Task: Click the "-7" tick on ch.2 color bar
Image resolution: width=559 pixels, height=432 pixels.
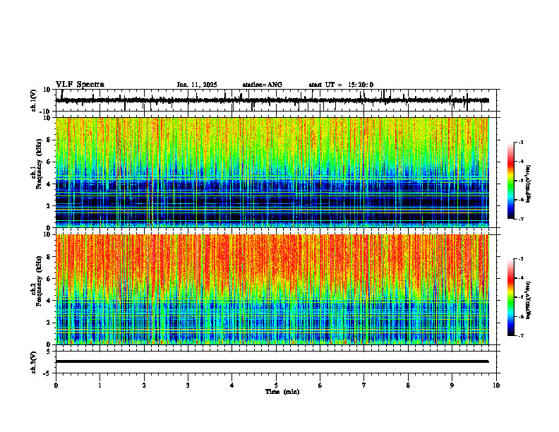Action: [x=520, y=335]
